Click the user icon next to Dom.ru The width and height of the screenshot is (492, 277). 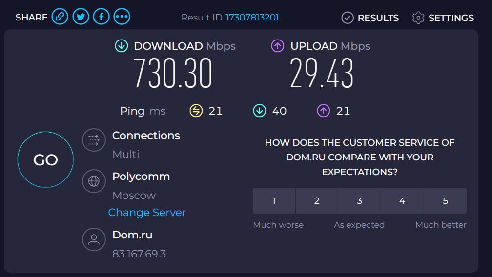point(94,239)
